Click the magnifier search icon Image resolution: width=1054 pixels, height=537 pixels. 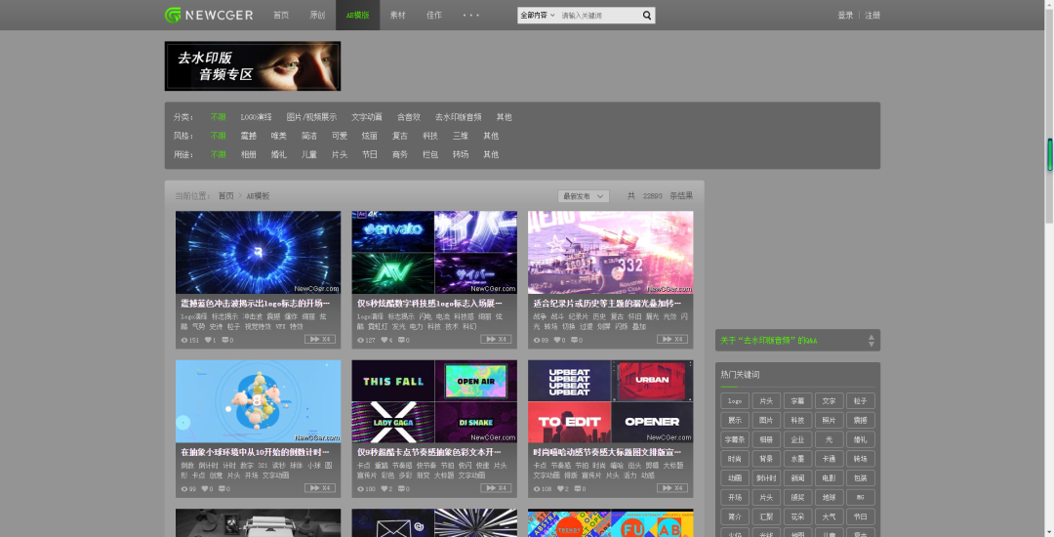tap(647, 15)
